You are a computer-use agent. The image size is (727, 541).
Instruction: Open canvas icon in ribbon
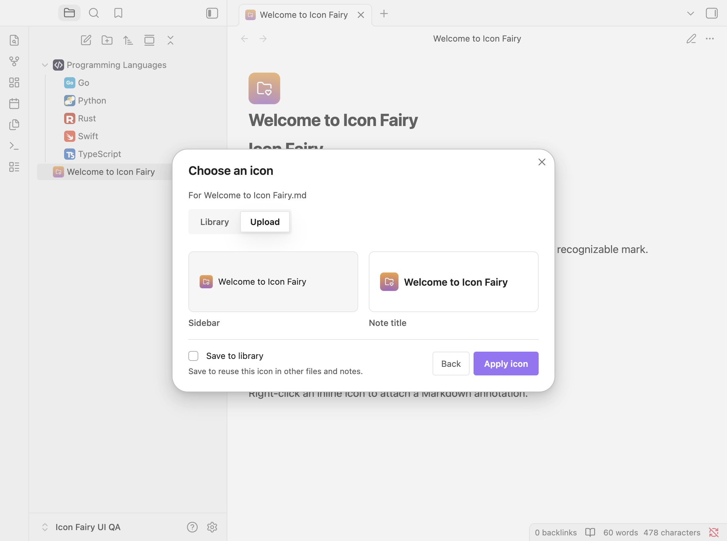pos(14,82)
